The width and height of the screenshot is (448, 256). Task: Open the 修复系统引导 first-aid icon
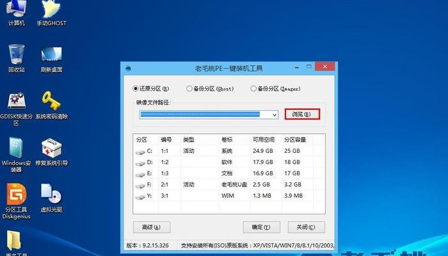pos(51,152)
